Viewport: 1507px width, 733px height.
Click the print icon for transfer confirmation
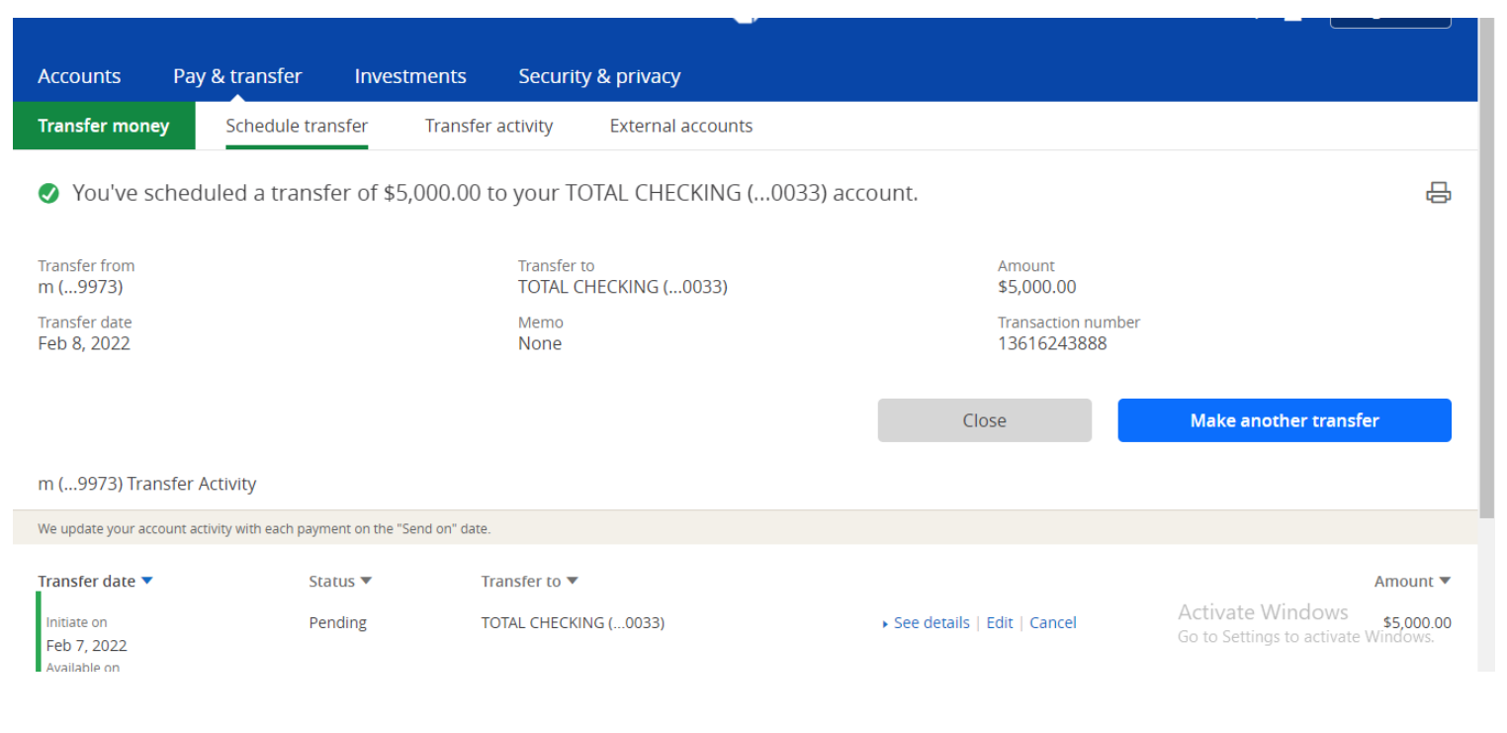coord(1438,193)
